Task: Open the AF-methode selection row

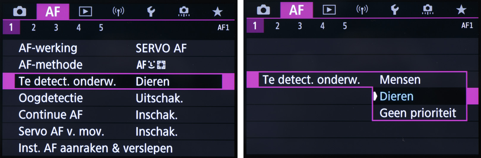Action: click(118, 65)
